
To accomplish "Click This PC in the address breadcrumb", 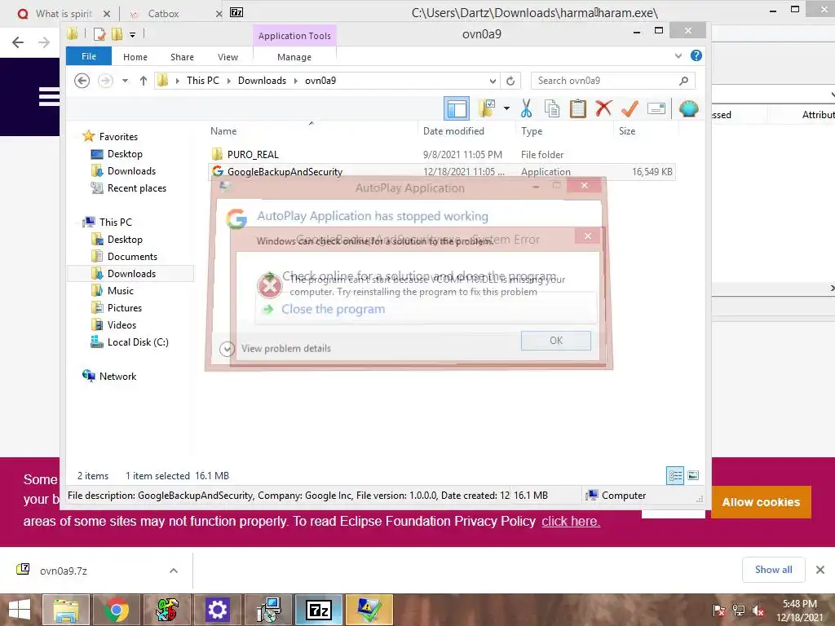I will click(x=203, y=81).
